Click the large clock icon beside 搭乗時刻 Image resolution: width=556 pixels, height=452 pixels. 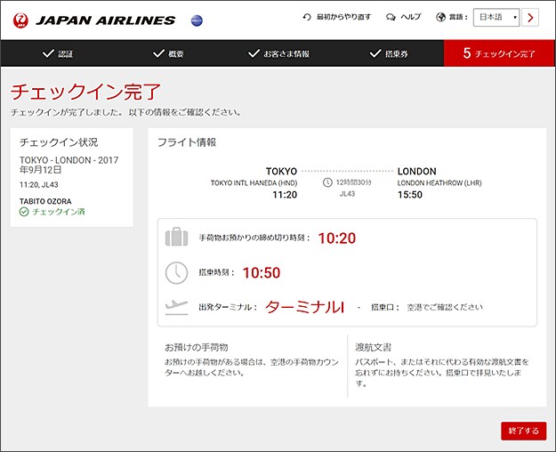[177, 273]
